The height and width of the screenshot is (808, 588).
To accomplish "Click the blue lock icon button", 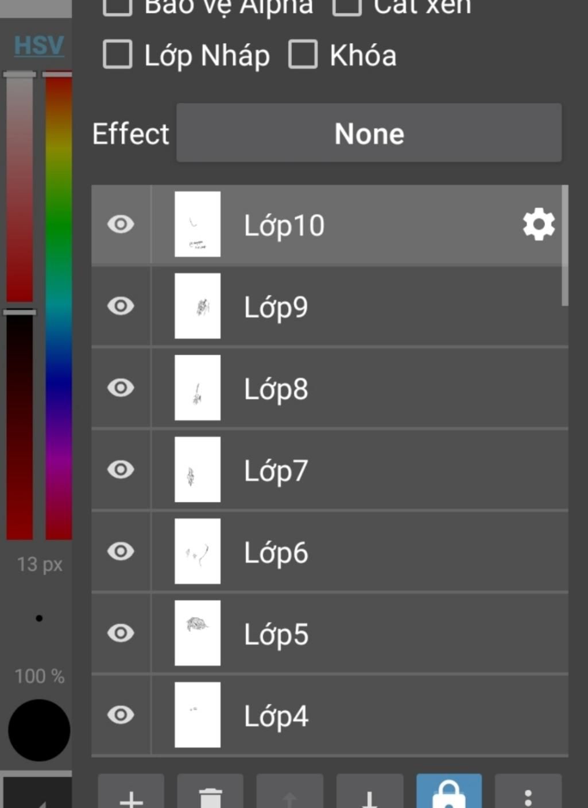I will pos(449,792).
